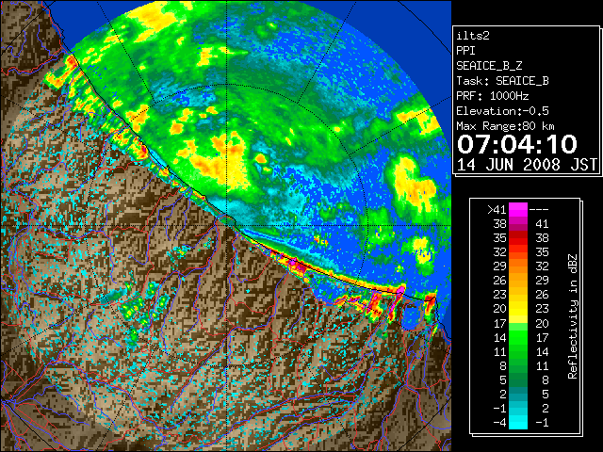This screenshot has width=603, height=452.
Task: Click the 'Task: SEAICE_B' text
Action: [502, 81]
